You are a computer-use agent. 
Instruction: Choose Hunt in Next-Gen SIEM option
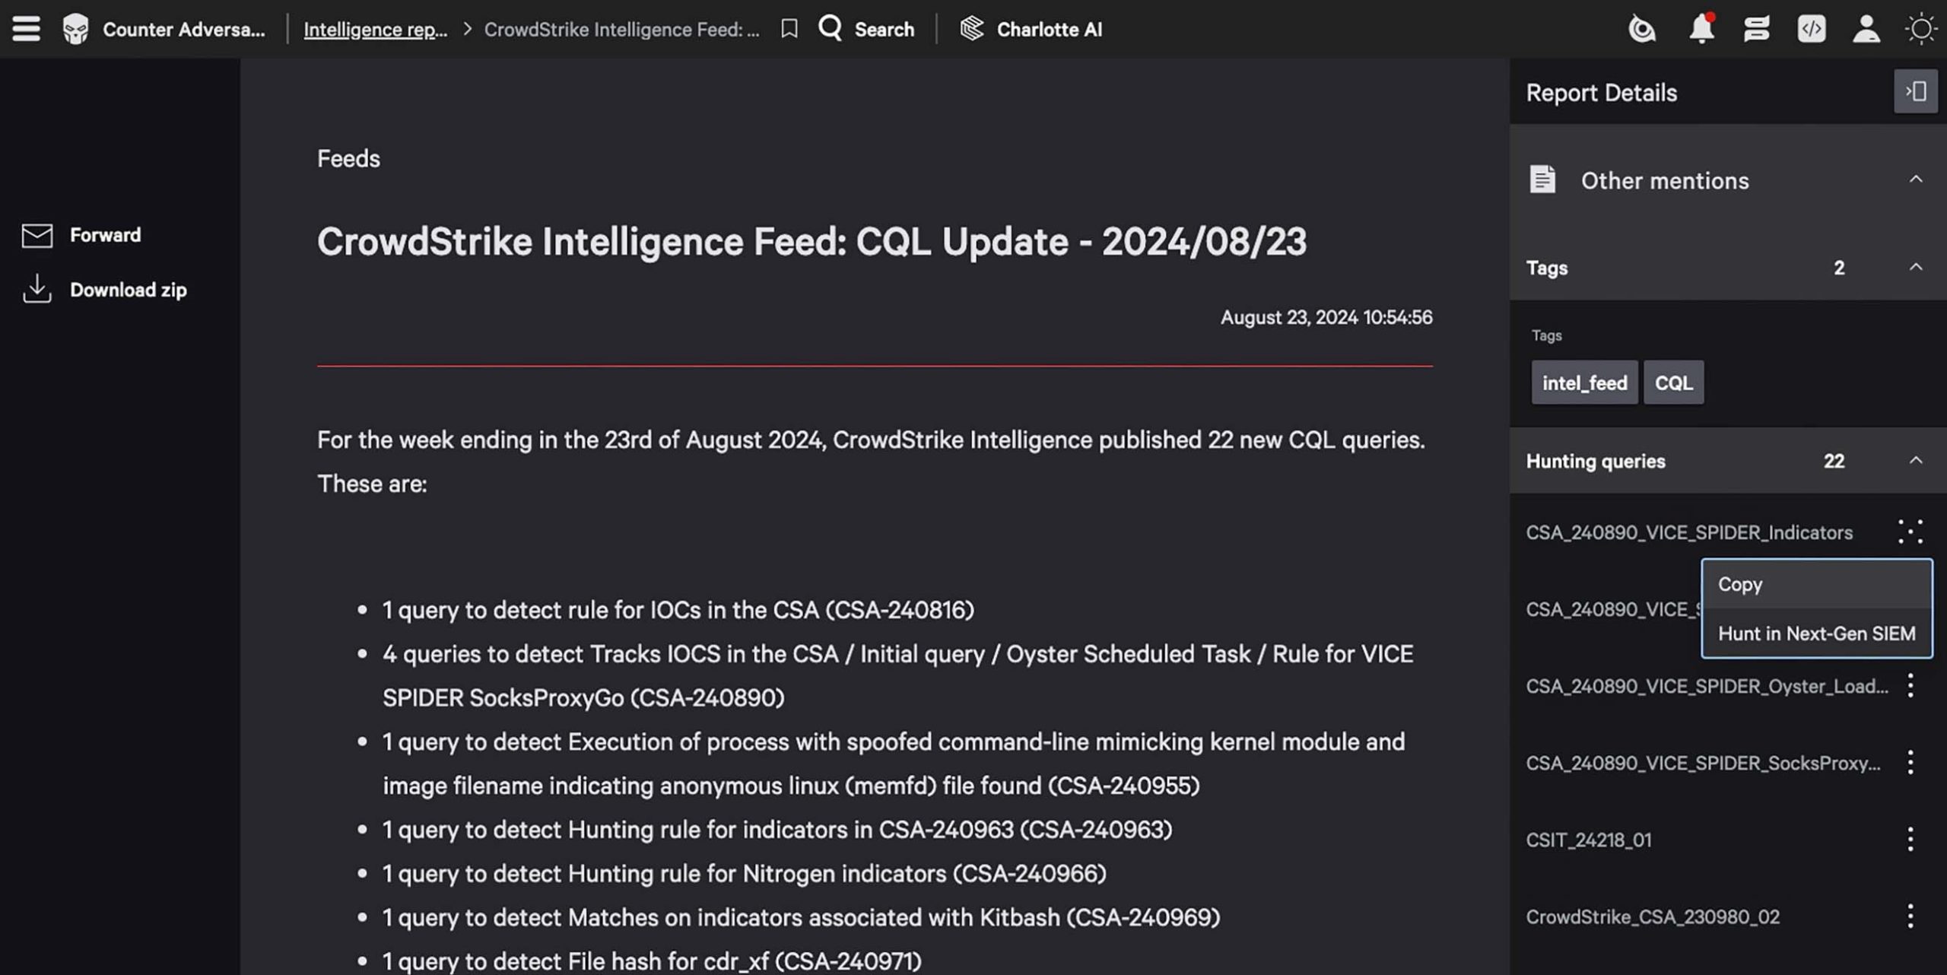click(1816, 633)
